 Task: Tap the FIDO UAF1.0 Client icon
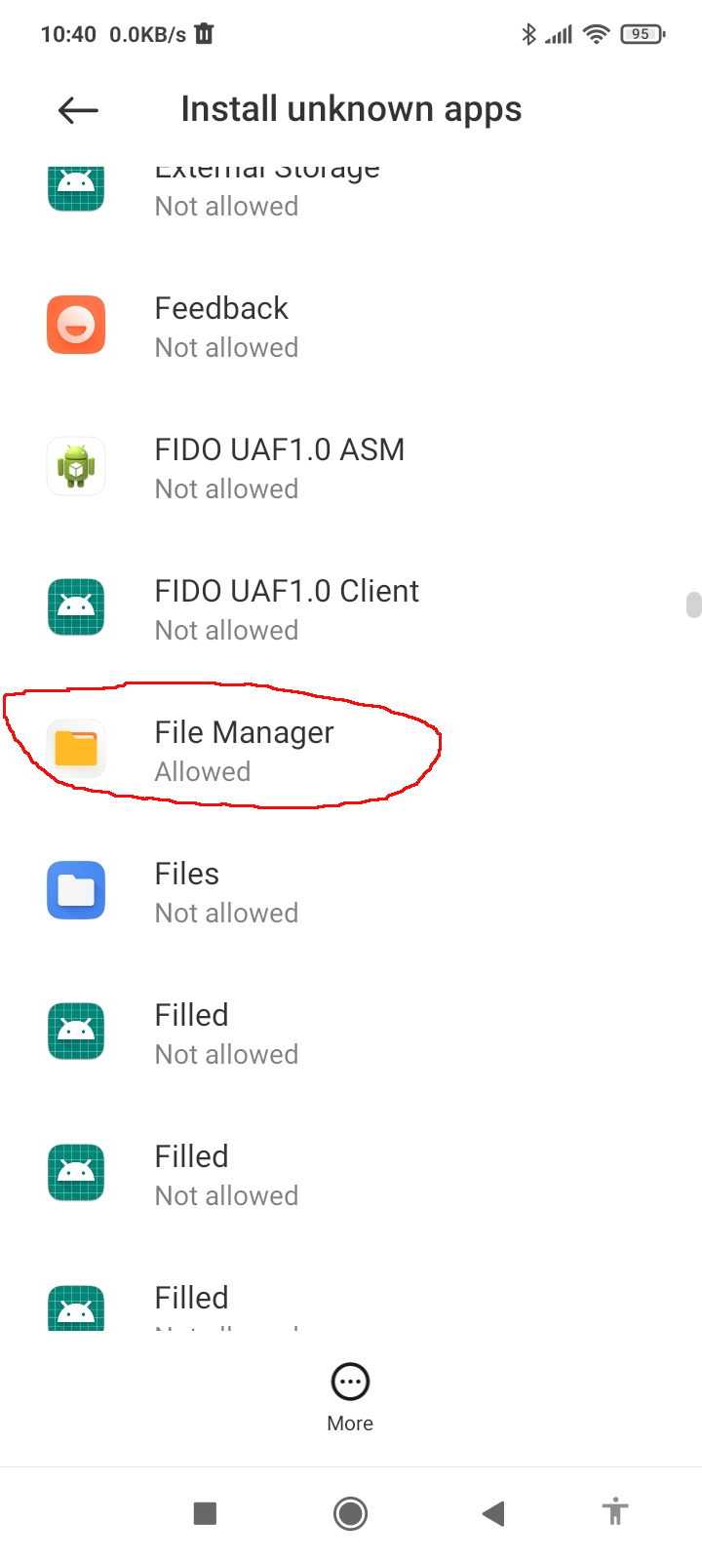pos(76,607)
